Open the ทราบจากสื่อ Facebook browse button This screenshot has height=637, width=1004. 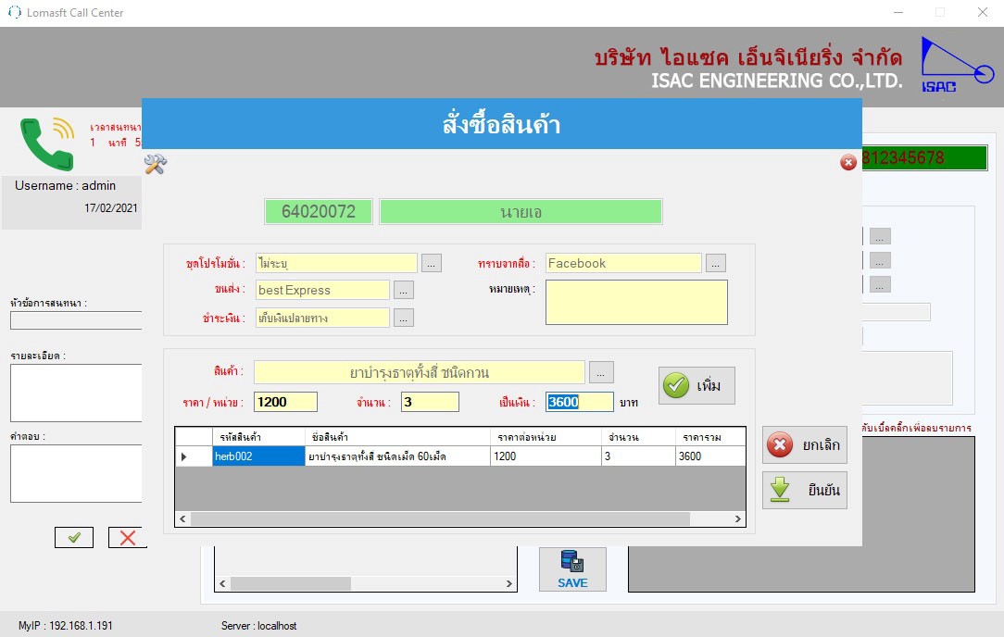point(715,263)
